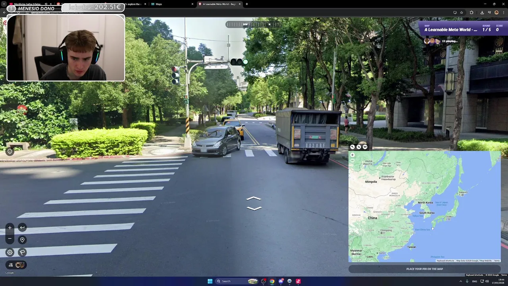Click the China label on the map
This screenshot has height=286, width=508.
pyautogui.click(x=372, y=218)
